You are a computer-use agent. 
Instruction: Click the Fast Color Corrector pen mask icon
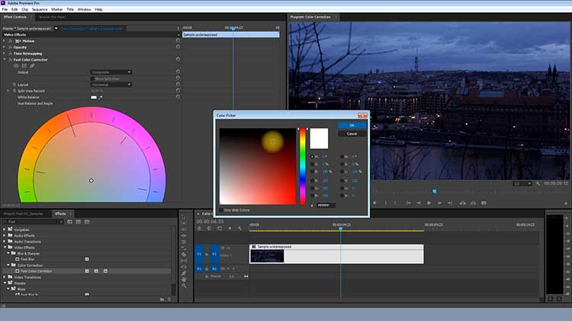32,66
